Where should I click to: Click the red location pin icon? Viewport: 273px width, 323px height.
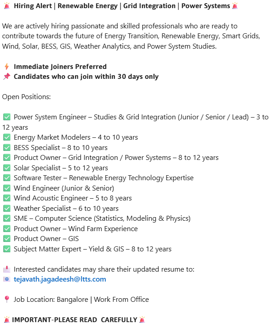[x=7, y=299]
